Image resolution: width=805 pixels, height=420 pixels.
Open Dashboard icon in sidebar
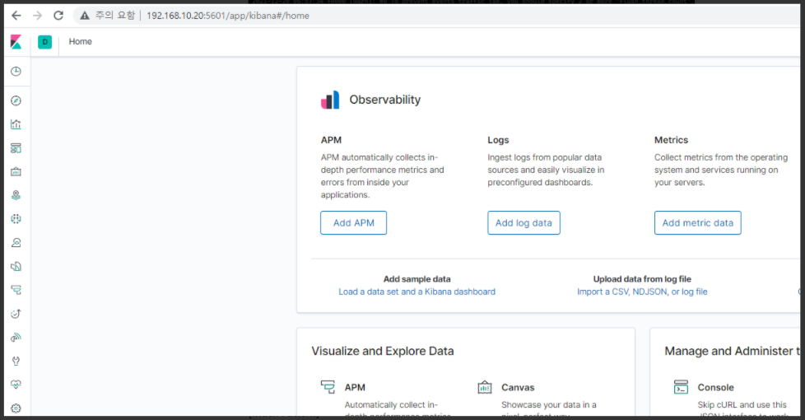point(16,148)
